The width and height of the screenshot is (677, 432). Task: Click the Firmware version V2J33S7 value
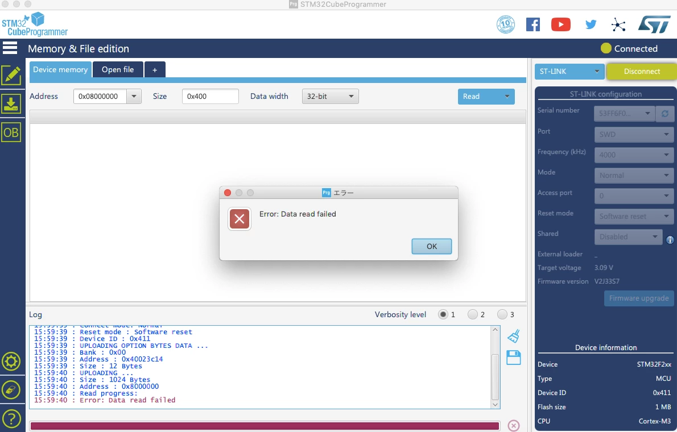[x=606, y=281]
